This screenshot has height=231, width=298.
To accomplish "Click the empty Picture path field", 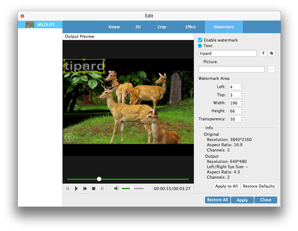I will 231,70.
